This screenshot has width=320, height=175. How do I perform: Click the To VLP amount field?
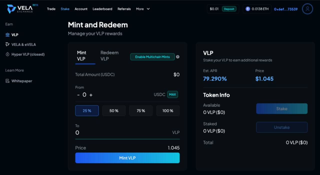coord(127,133)
